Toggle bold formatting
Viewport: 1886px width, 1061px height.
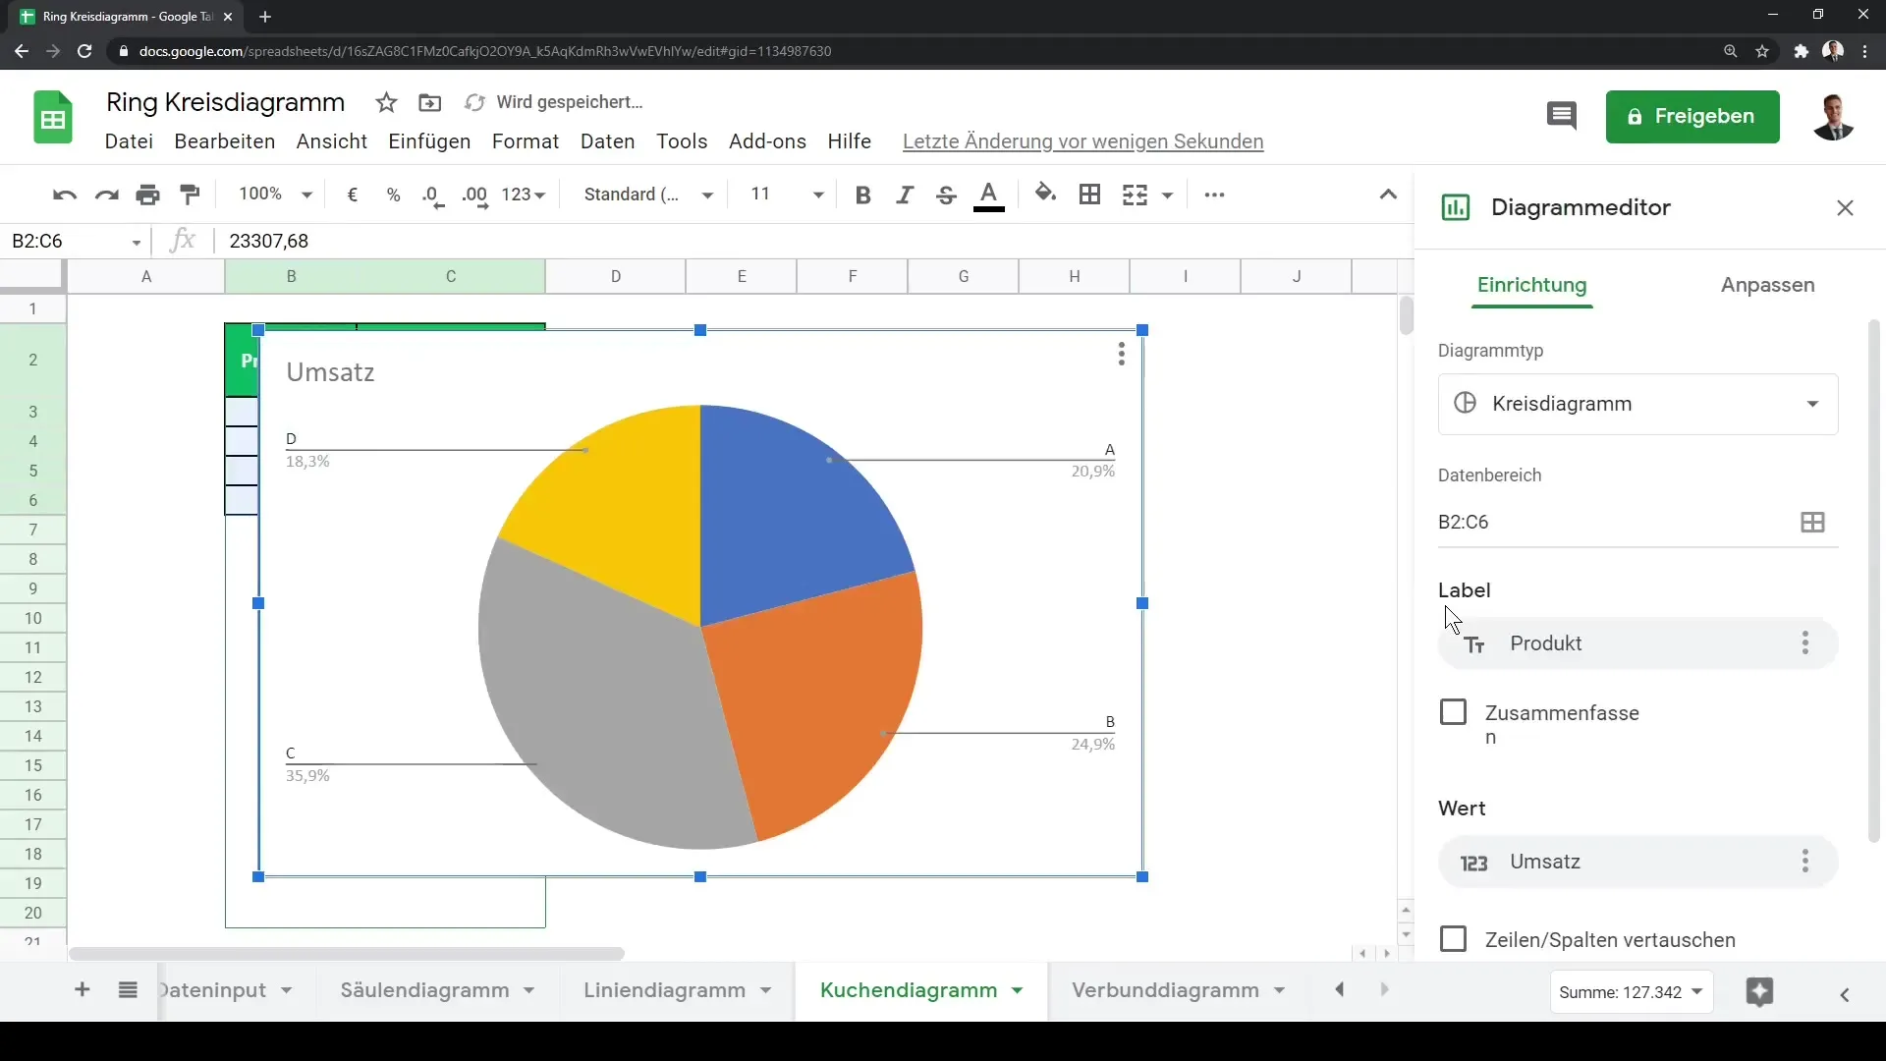click(x=862, y=195)
